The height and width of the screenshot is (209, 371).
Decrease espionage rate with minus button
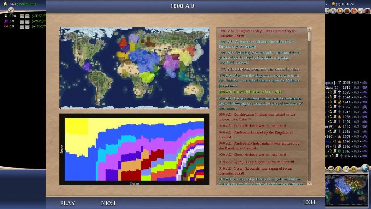pyautogui.click(x=27, y=26)
